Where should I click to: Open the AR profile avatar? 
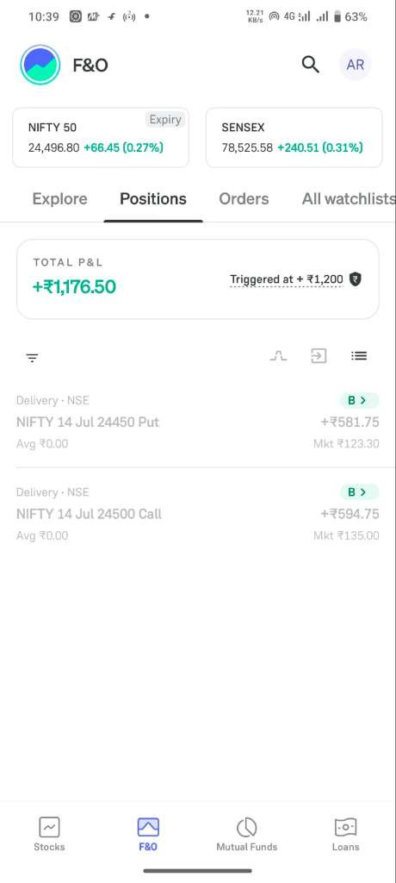tap(355, 65)
